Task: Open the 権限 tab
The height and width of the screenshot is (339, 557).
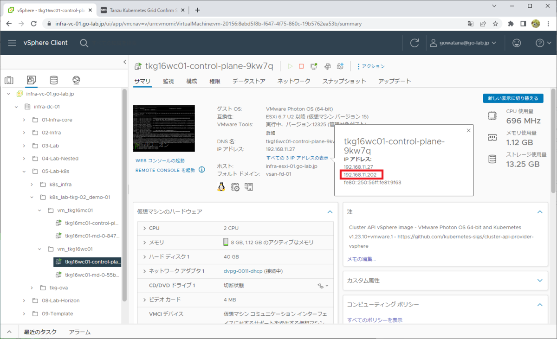Action: click(x=215, y=81)
